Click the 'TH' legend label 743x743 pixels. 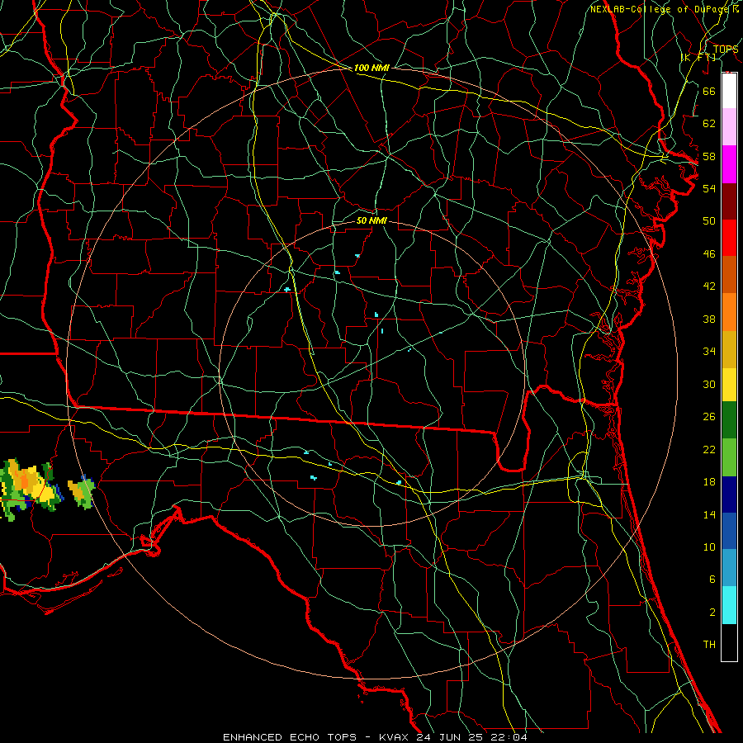click(x=709, y=644)
